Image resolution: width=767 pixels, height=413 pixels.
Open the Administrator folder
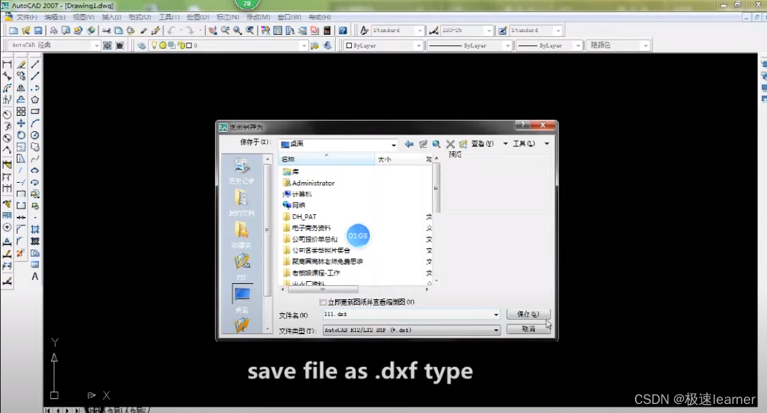[309, 183]
